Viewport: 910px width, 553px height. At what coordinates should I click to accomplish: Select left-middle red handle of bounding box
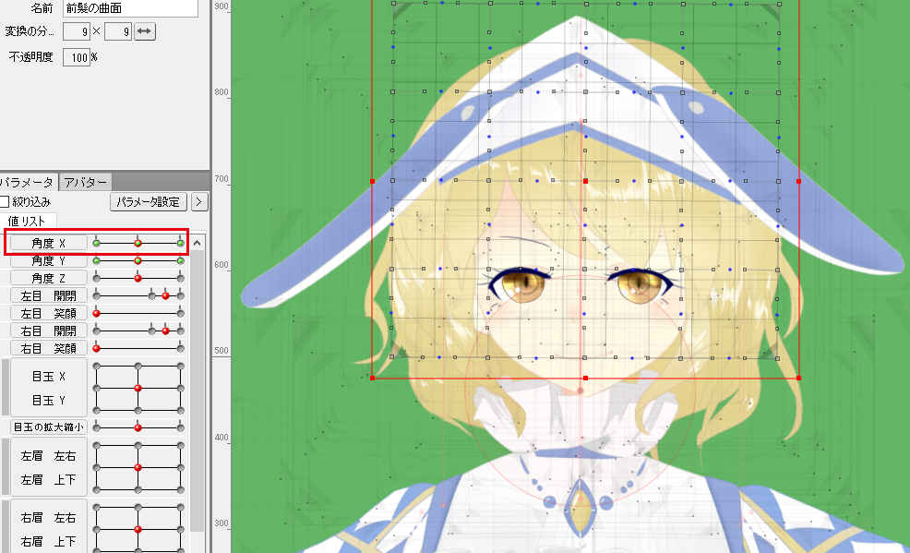pyautogui.click(x=373, y=182)
